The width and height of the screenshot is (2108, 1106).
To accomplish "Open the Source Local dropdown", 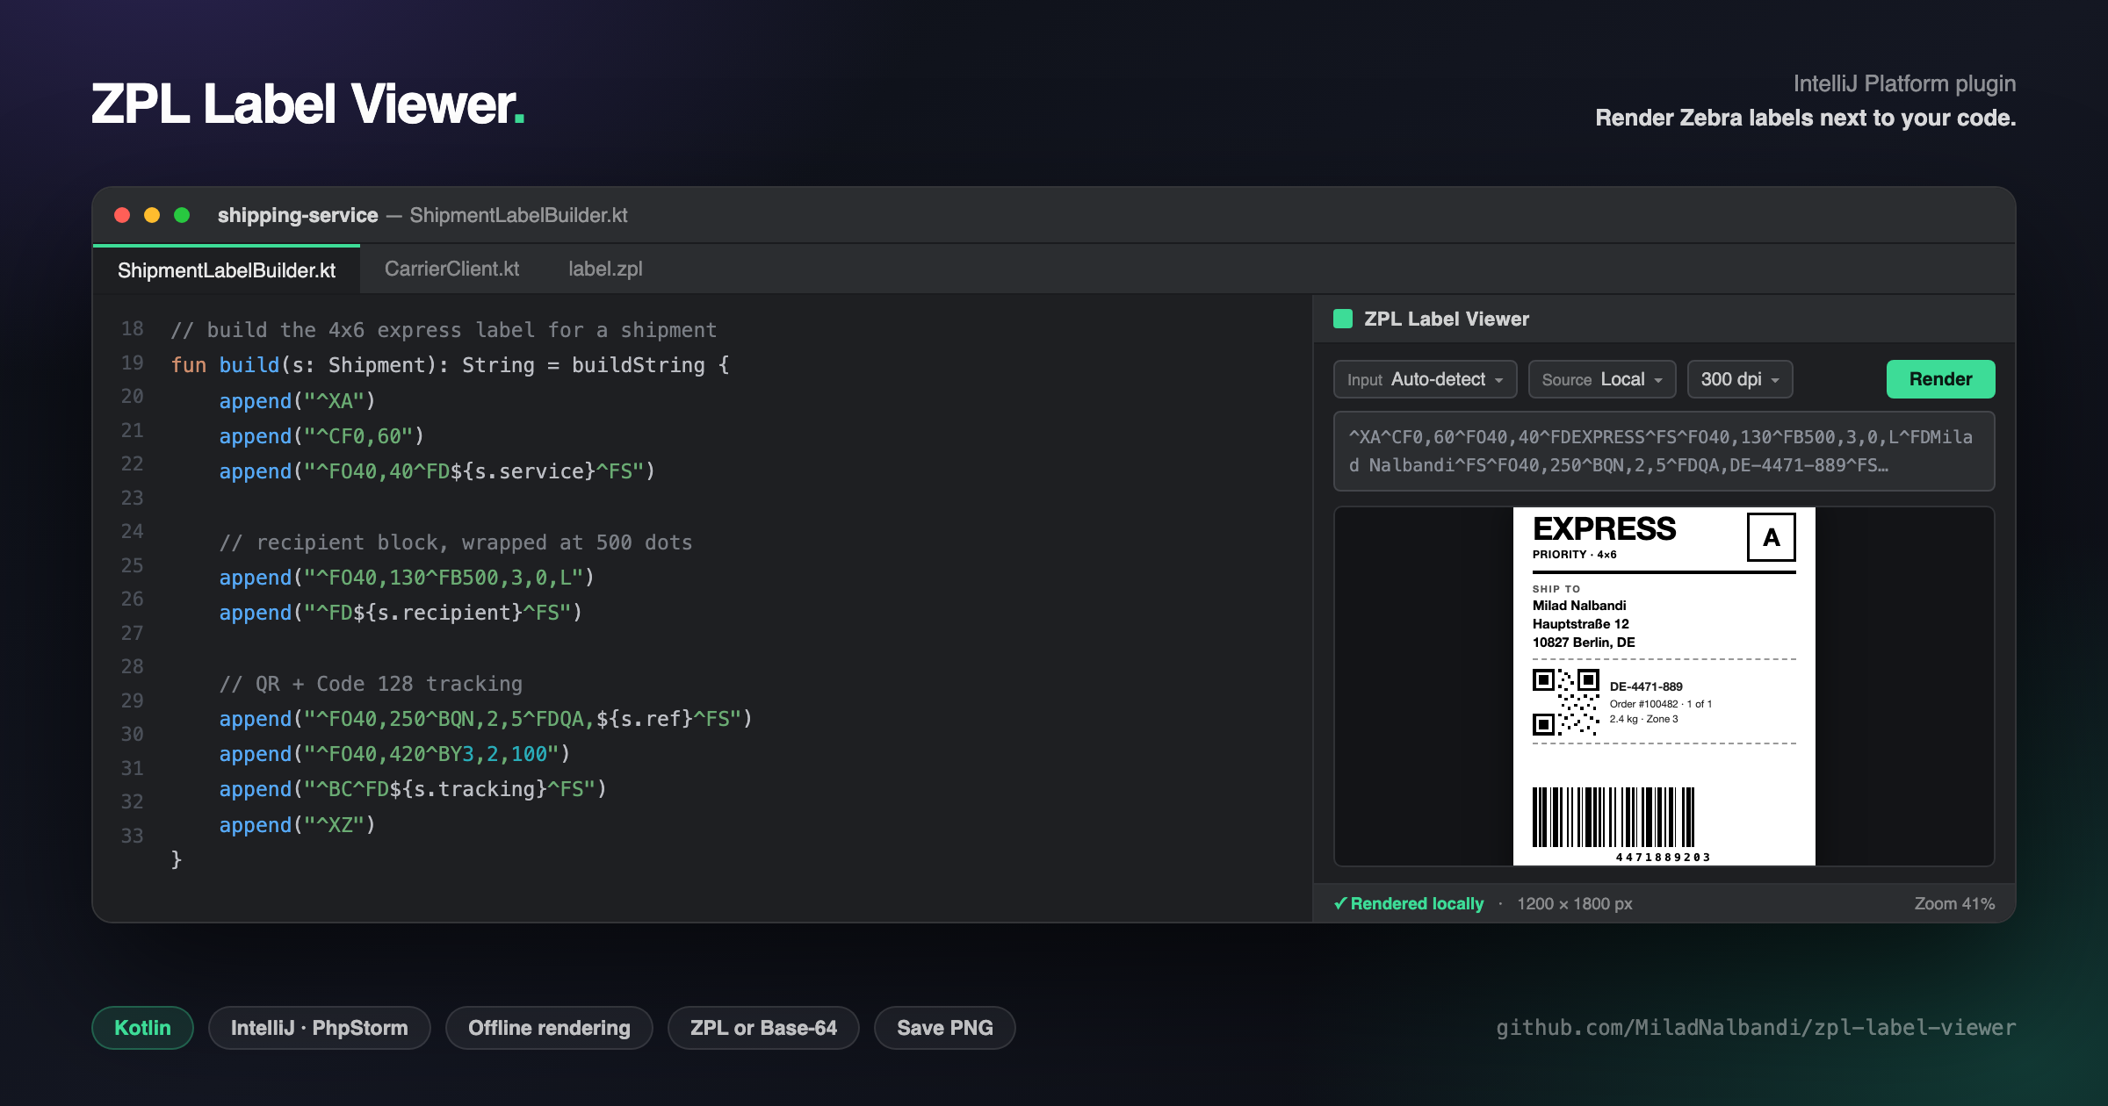I will coord(1602,379).
